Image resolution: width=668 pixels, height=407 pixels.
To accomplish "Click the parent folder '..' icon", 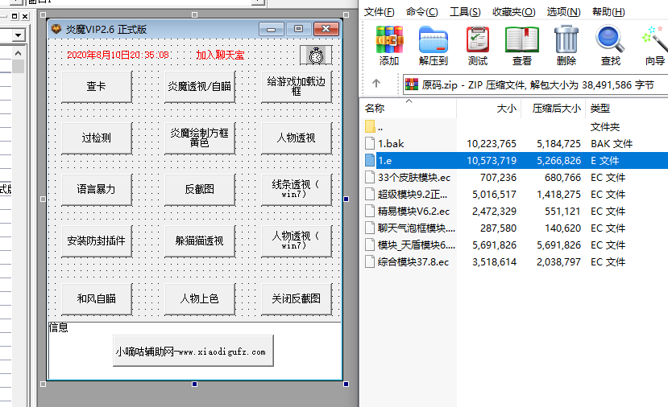I will point(370,126).
